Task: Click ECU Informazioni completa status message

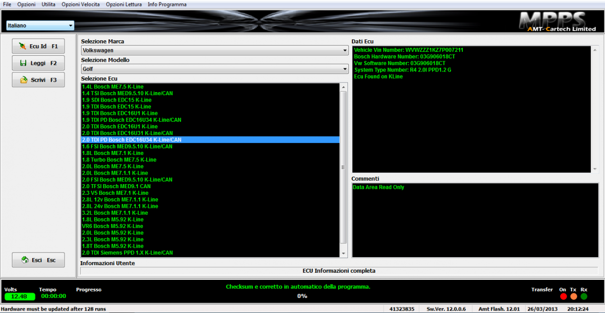Action: point(339,271)
